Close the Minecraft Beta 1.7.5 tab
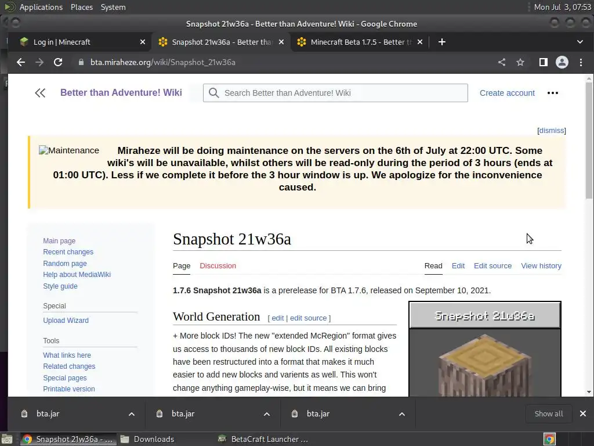The width and height of the screenshot is (594, 446). tap(420, 42)
